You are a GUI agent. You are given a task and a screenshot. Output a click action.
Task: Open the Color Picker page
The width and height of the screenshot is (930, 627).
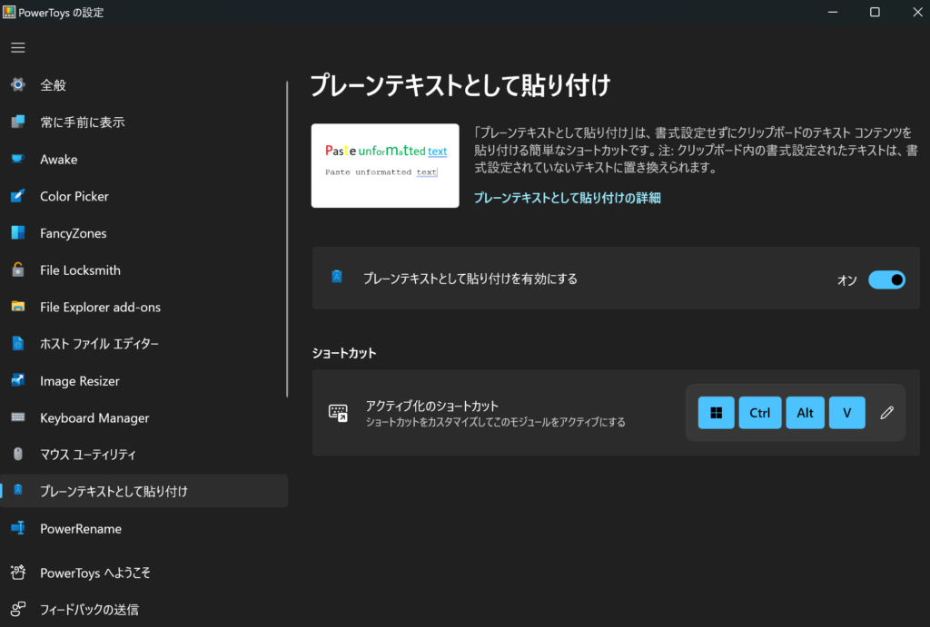click(144, 196)
